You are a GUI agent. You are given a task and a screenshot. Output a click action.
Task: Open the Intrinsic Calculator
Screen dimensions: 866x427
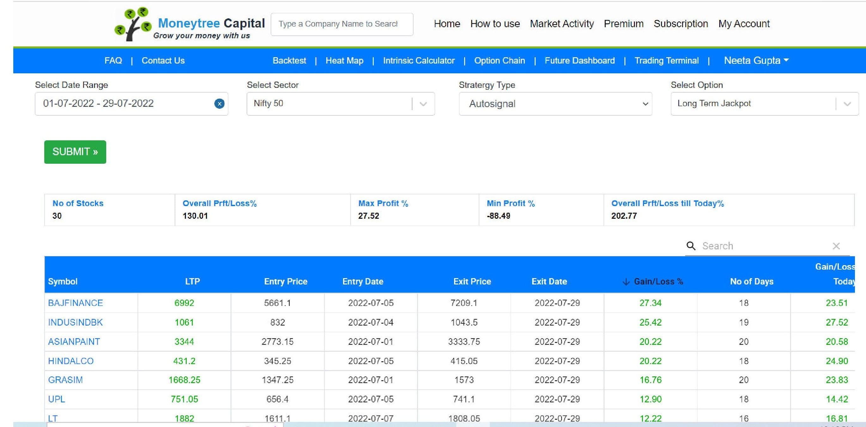pyautogui.click(x=419, y=60)
